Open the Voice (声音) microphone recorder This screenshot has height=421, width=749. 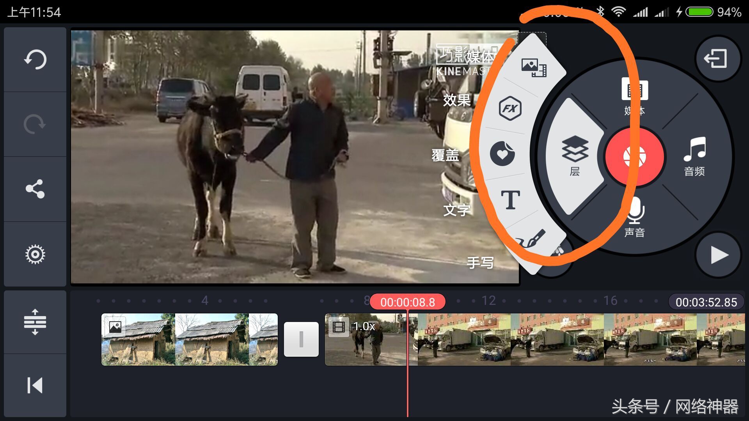click(x=635, y=216)
